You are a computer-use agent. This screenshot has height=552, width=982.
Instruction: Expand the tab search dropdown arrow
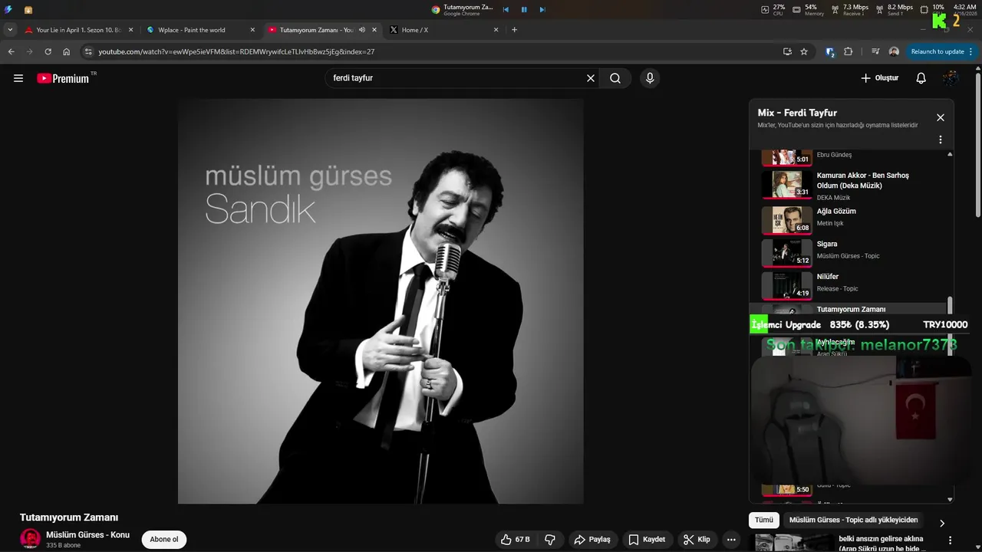10,30
